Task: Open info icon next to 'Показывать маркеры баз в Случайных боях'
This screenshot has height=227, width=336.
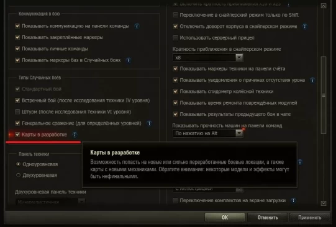Action: 129,60
